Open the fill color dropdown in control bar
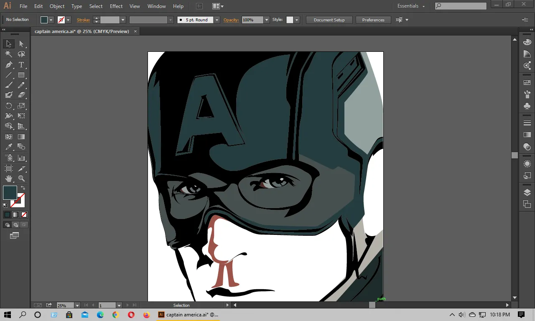The height and width of the screenshot is (321, 535). [x=51, y=20]
